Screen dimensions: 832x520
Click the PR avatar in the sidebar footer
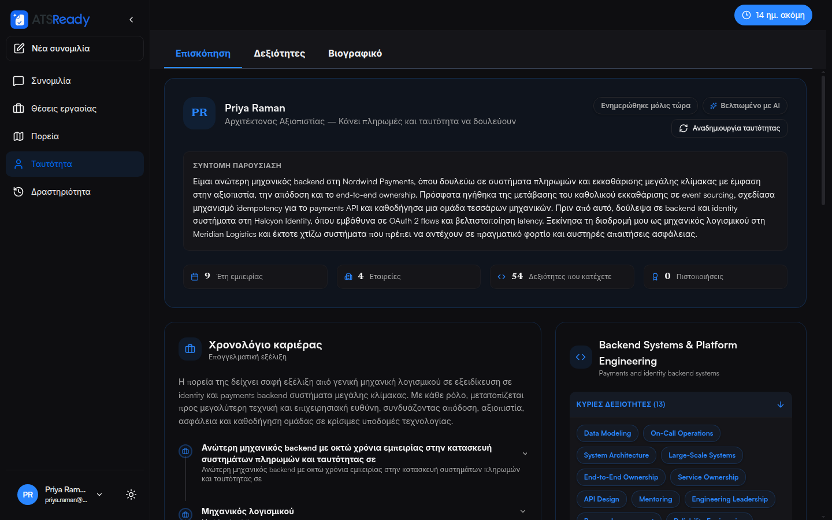(28, 495)
